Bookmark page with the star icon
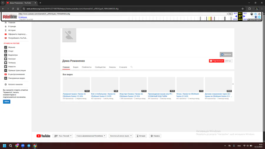265x149 pixels. pyautogui.click(x=243, y=9)
